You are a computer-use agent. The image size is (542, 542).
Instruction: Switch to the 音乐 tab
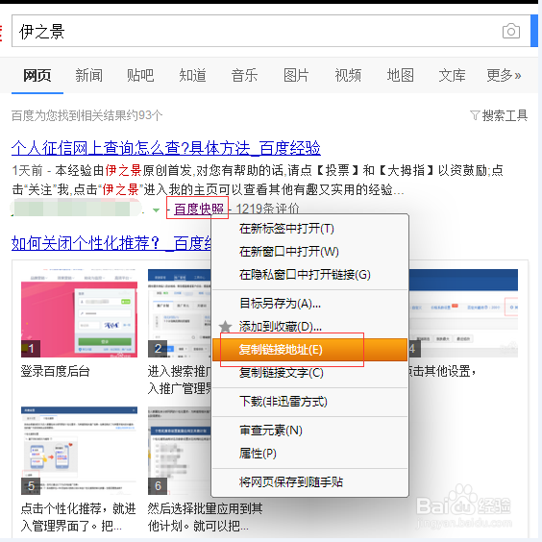pyautogui.click(x=244, y=75)
